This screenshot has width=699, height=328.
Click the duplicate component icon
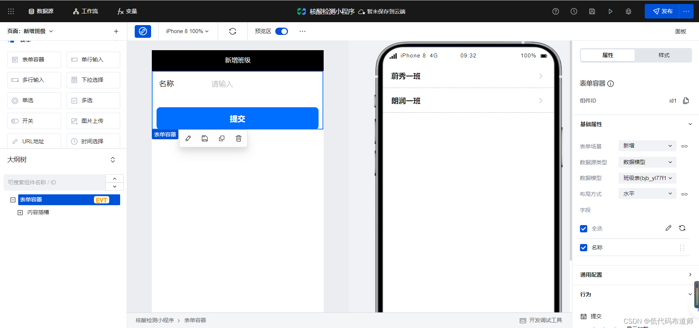click(x=222, y=139)
